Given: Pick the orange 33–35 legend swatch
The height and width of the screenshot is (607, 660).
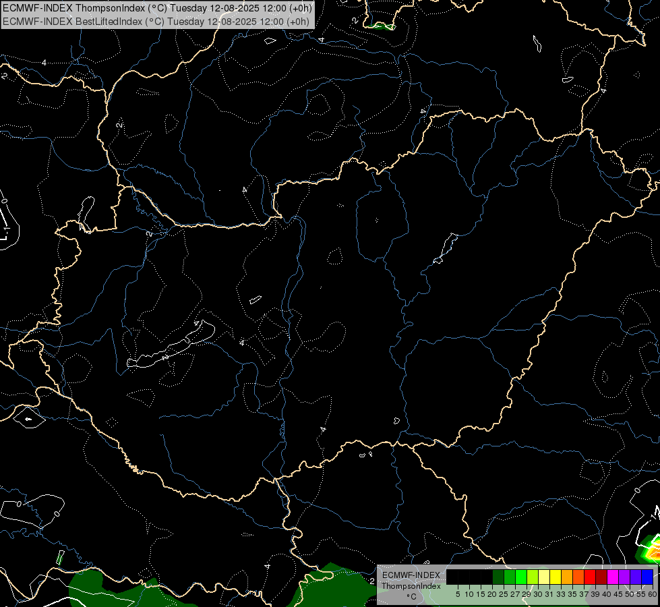Looking at the screenshot, I should click(x=567, y=577).
